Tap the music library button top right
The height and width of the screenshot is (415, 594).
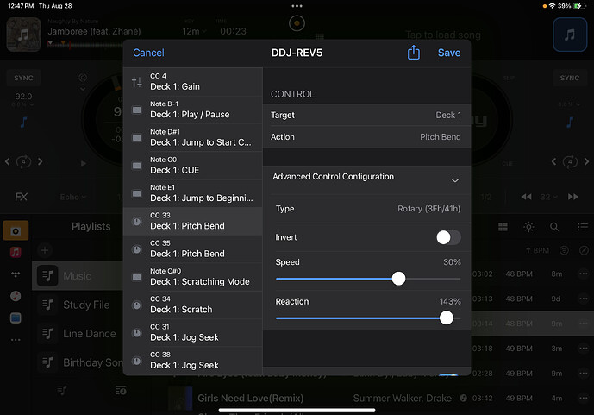tap(570, 35)
